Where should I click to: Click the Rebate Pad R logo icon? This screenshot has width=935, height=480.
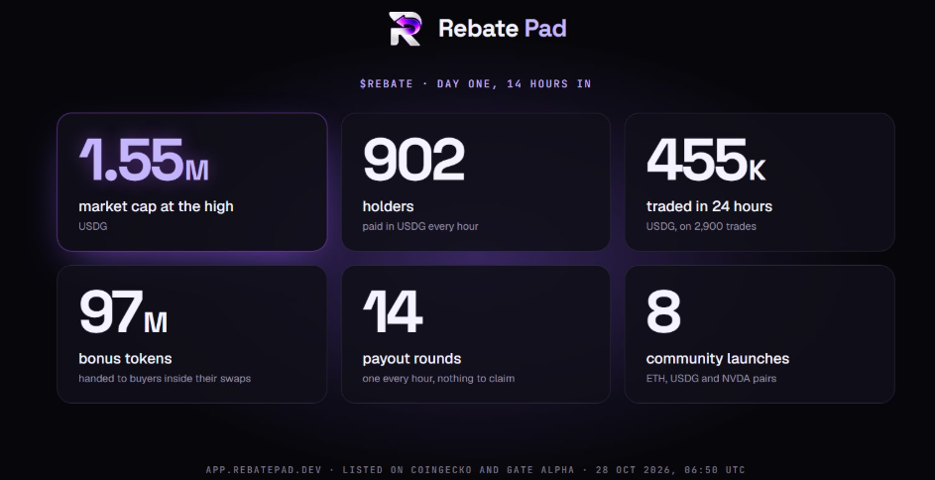tap(406, 29)
